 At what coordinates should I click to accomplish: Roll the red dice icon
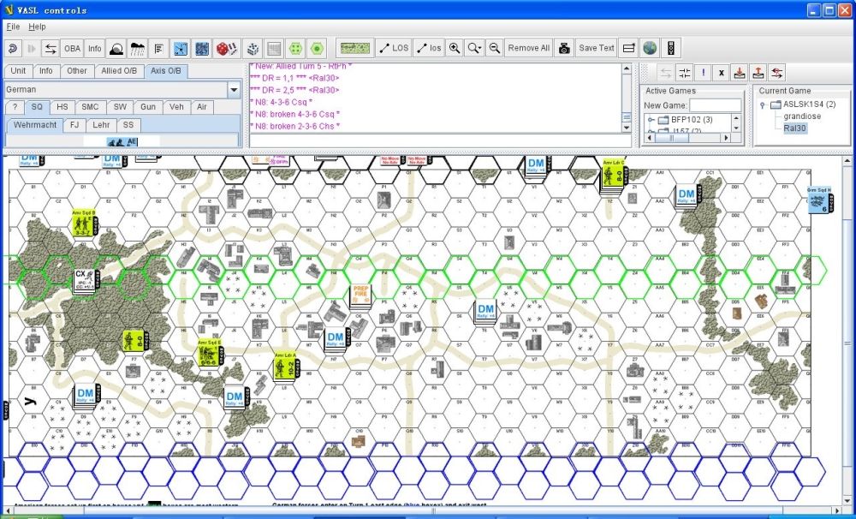click(x=227, y=49)
